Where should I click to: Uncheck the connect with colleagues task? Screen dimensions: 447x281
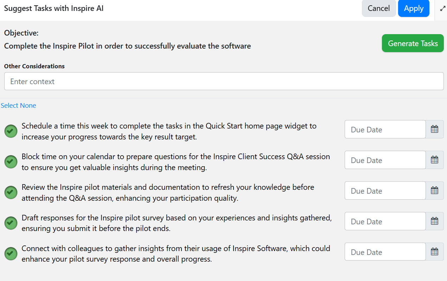point(11,253)
